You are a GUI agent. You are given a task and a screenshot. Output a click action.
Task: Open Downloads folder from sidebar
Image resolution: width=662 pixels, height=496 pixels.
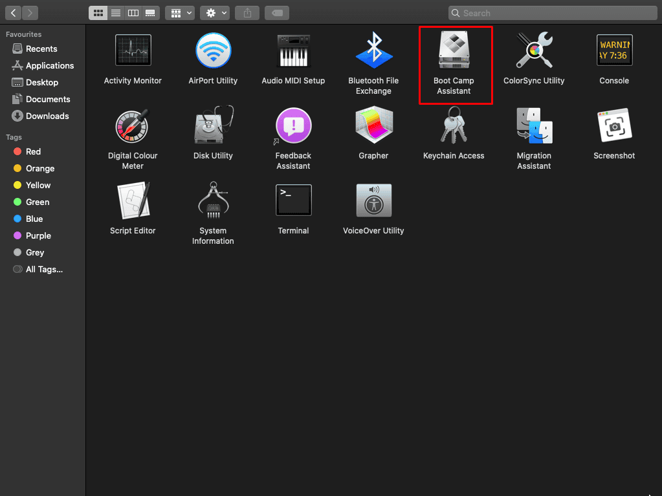[47, 116]
